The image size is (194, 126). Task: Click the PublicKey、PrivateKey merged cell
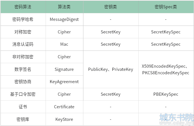click(111, 69)
